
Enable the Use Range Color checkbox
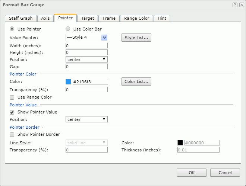[12, 97]
